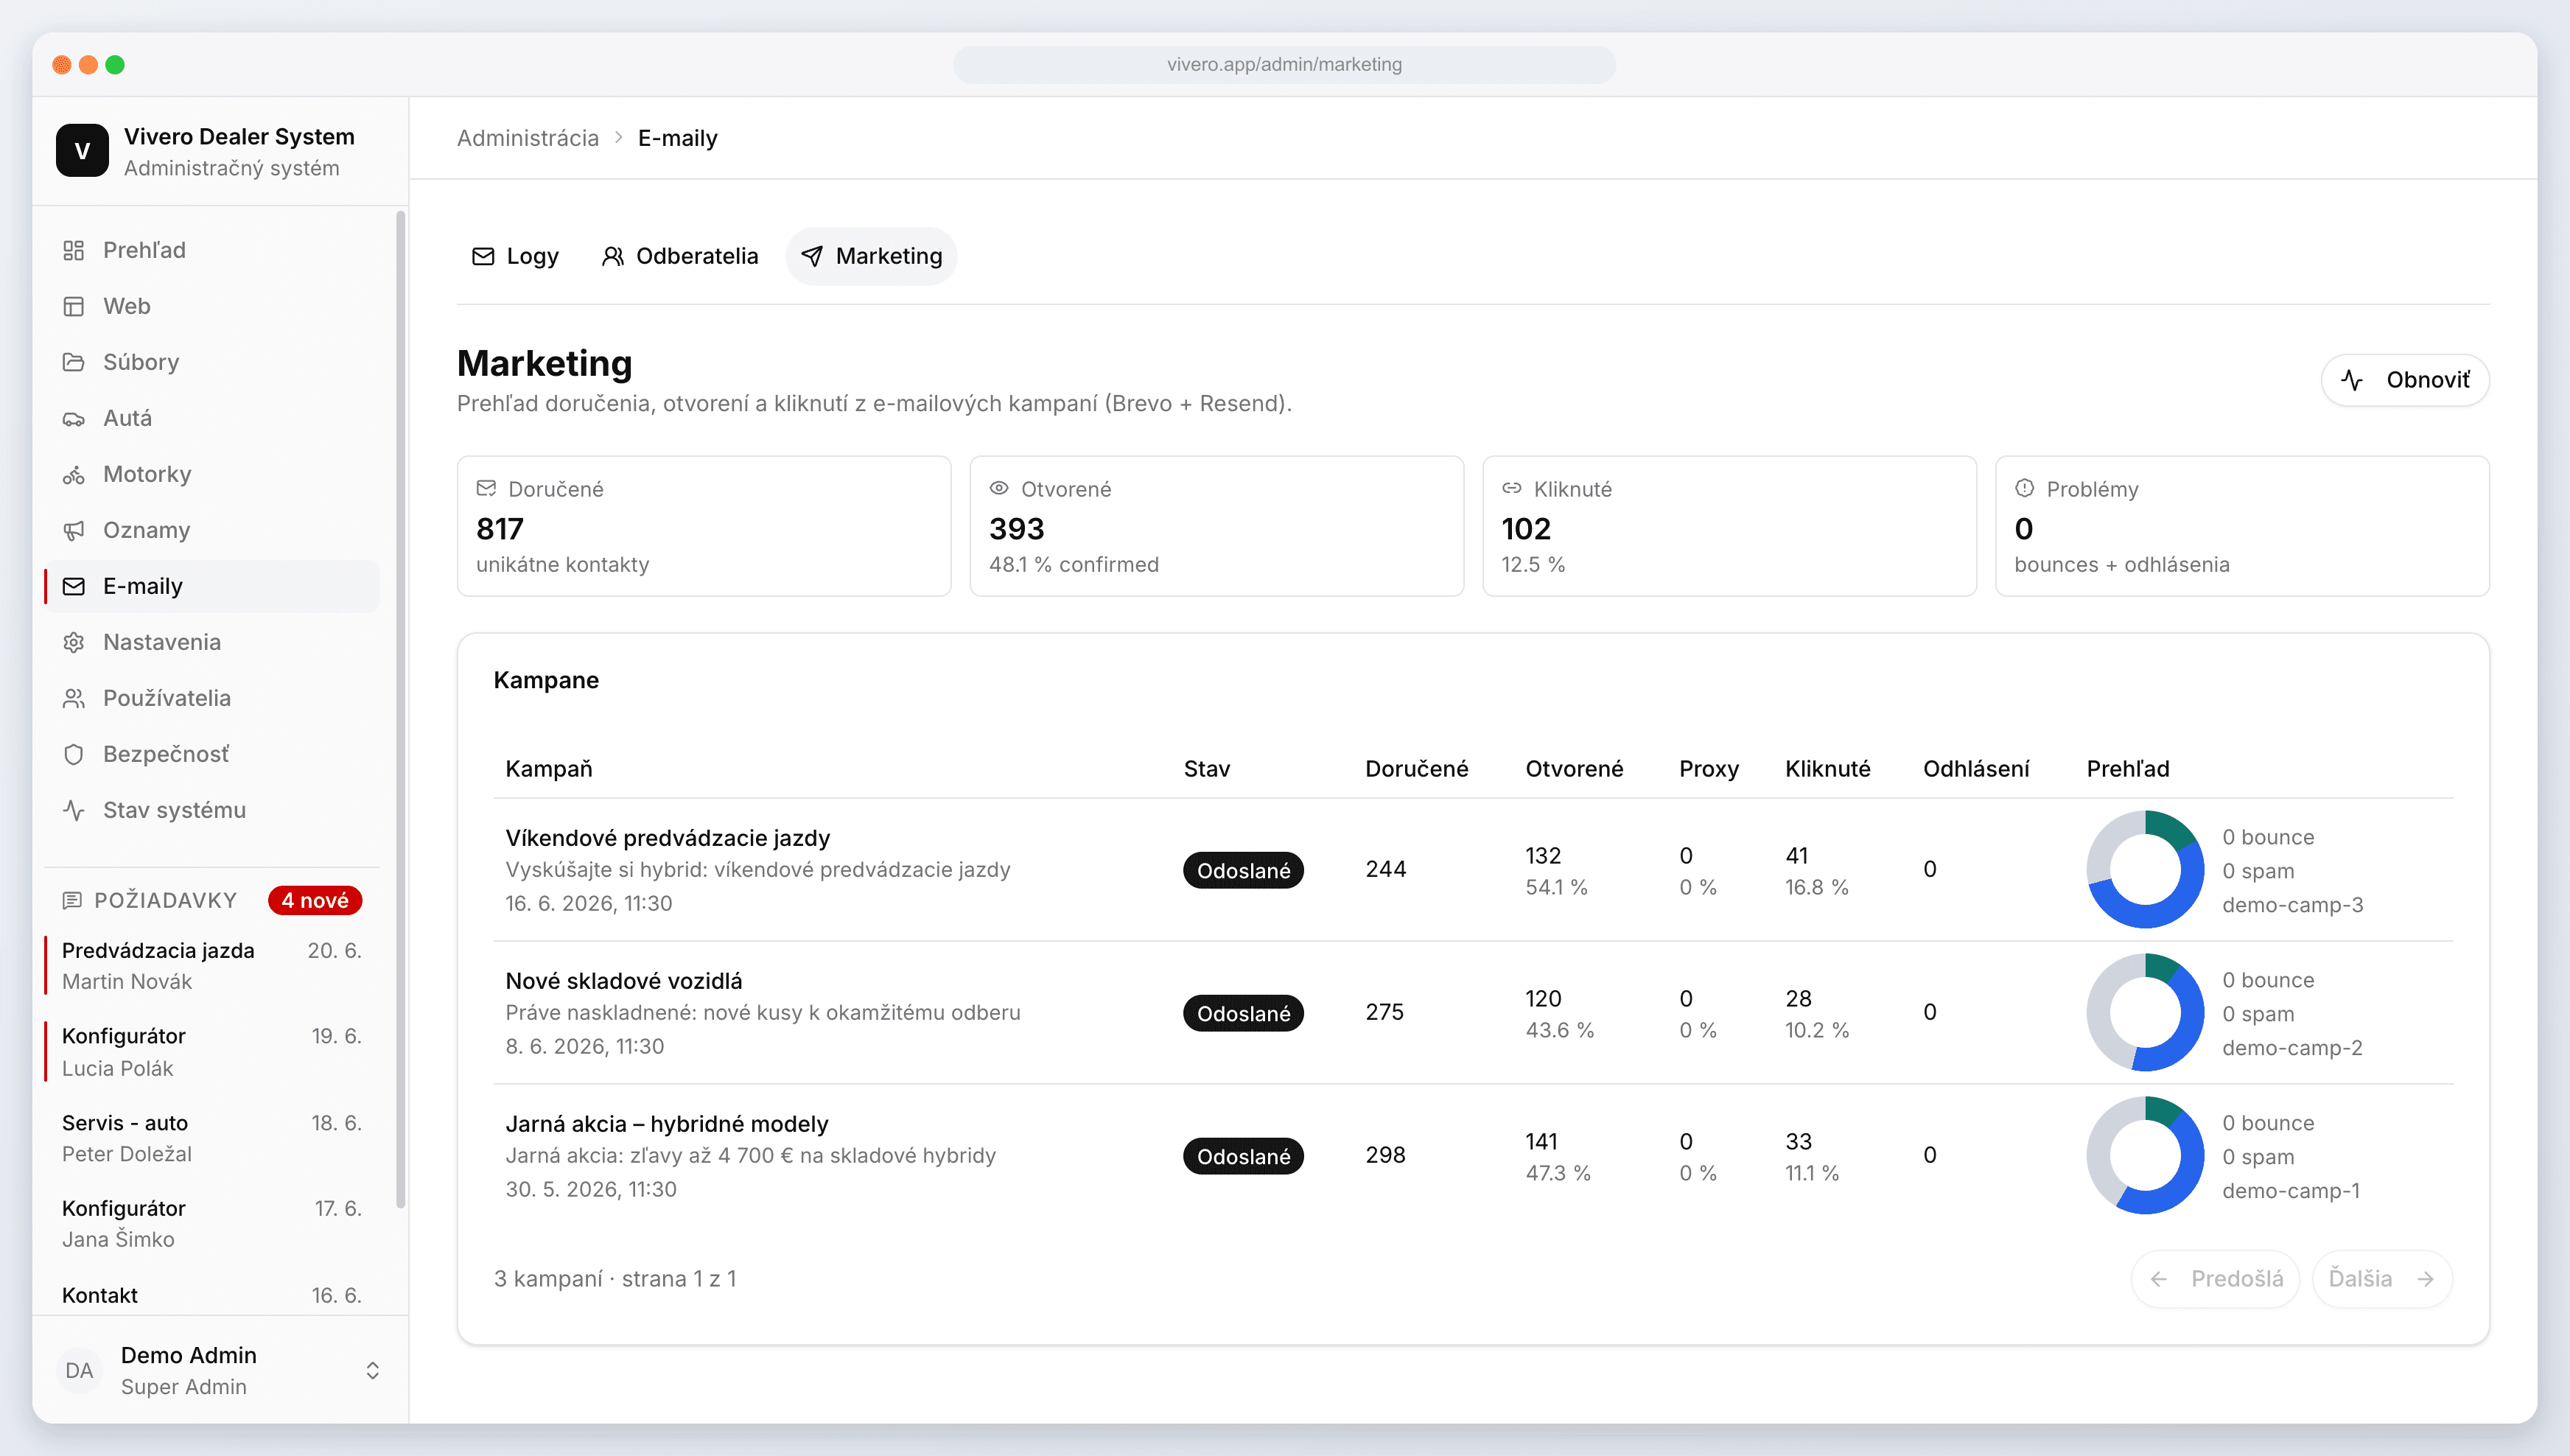Click the Požiadavky message icon
This screenshot has width=2570, height=1456.
click(72, 900)
